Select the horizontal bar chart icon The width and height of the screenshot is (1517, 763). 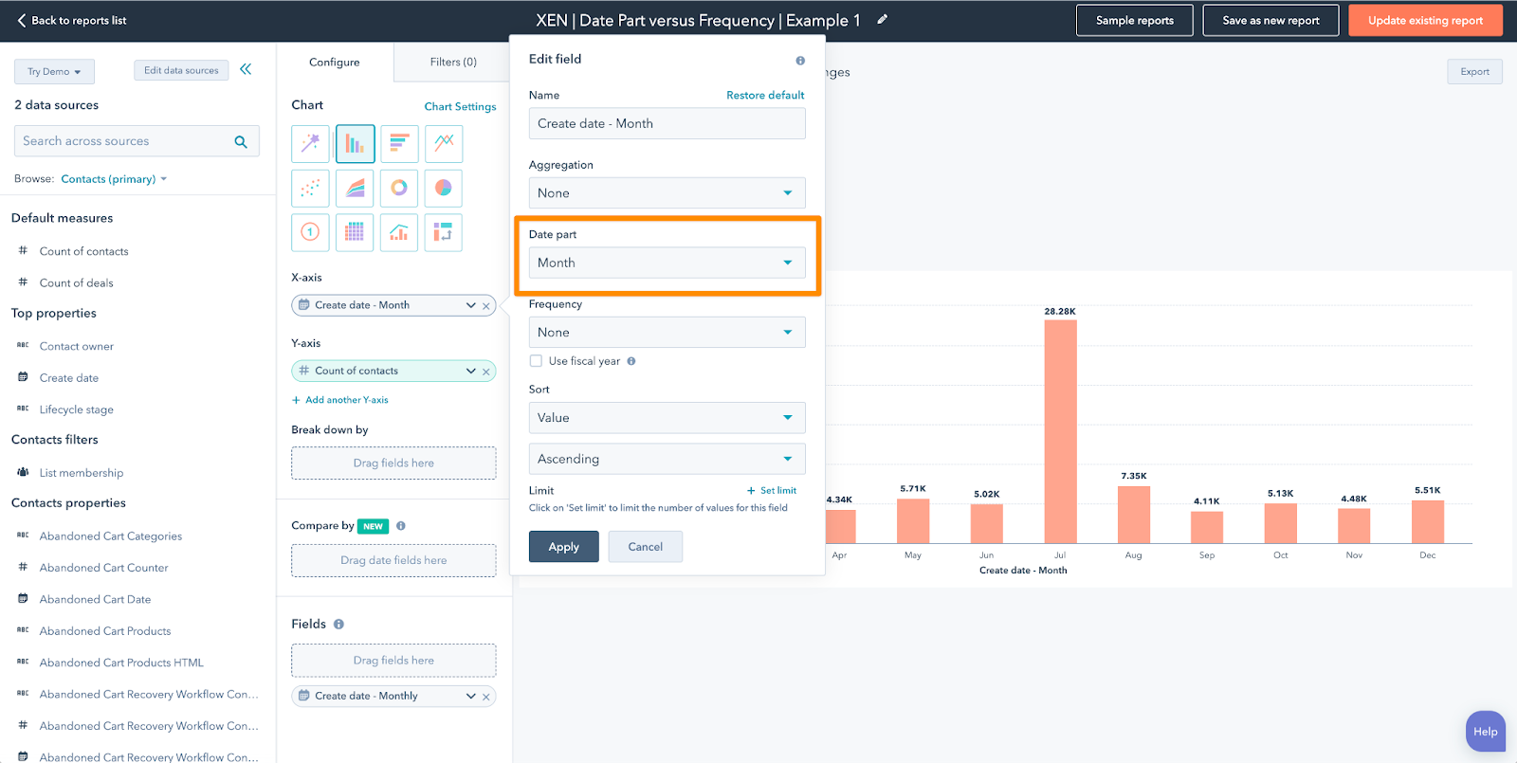[x=399, y=144]
